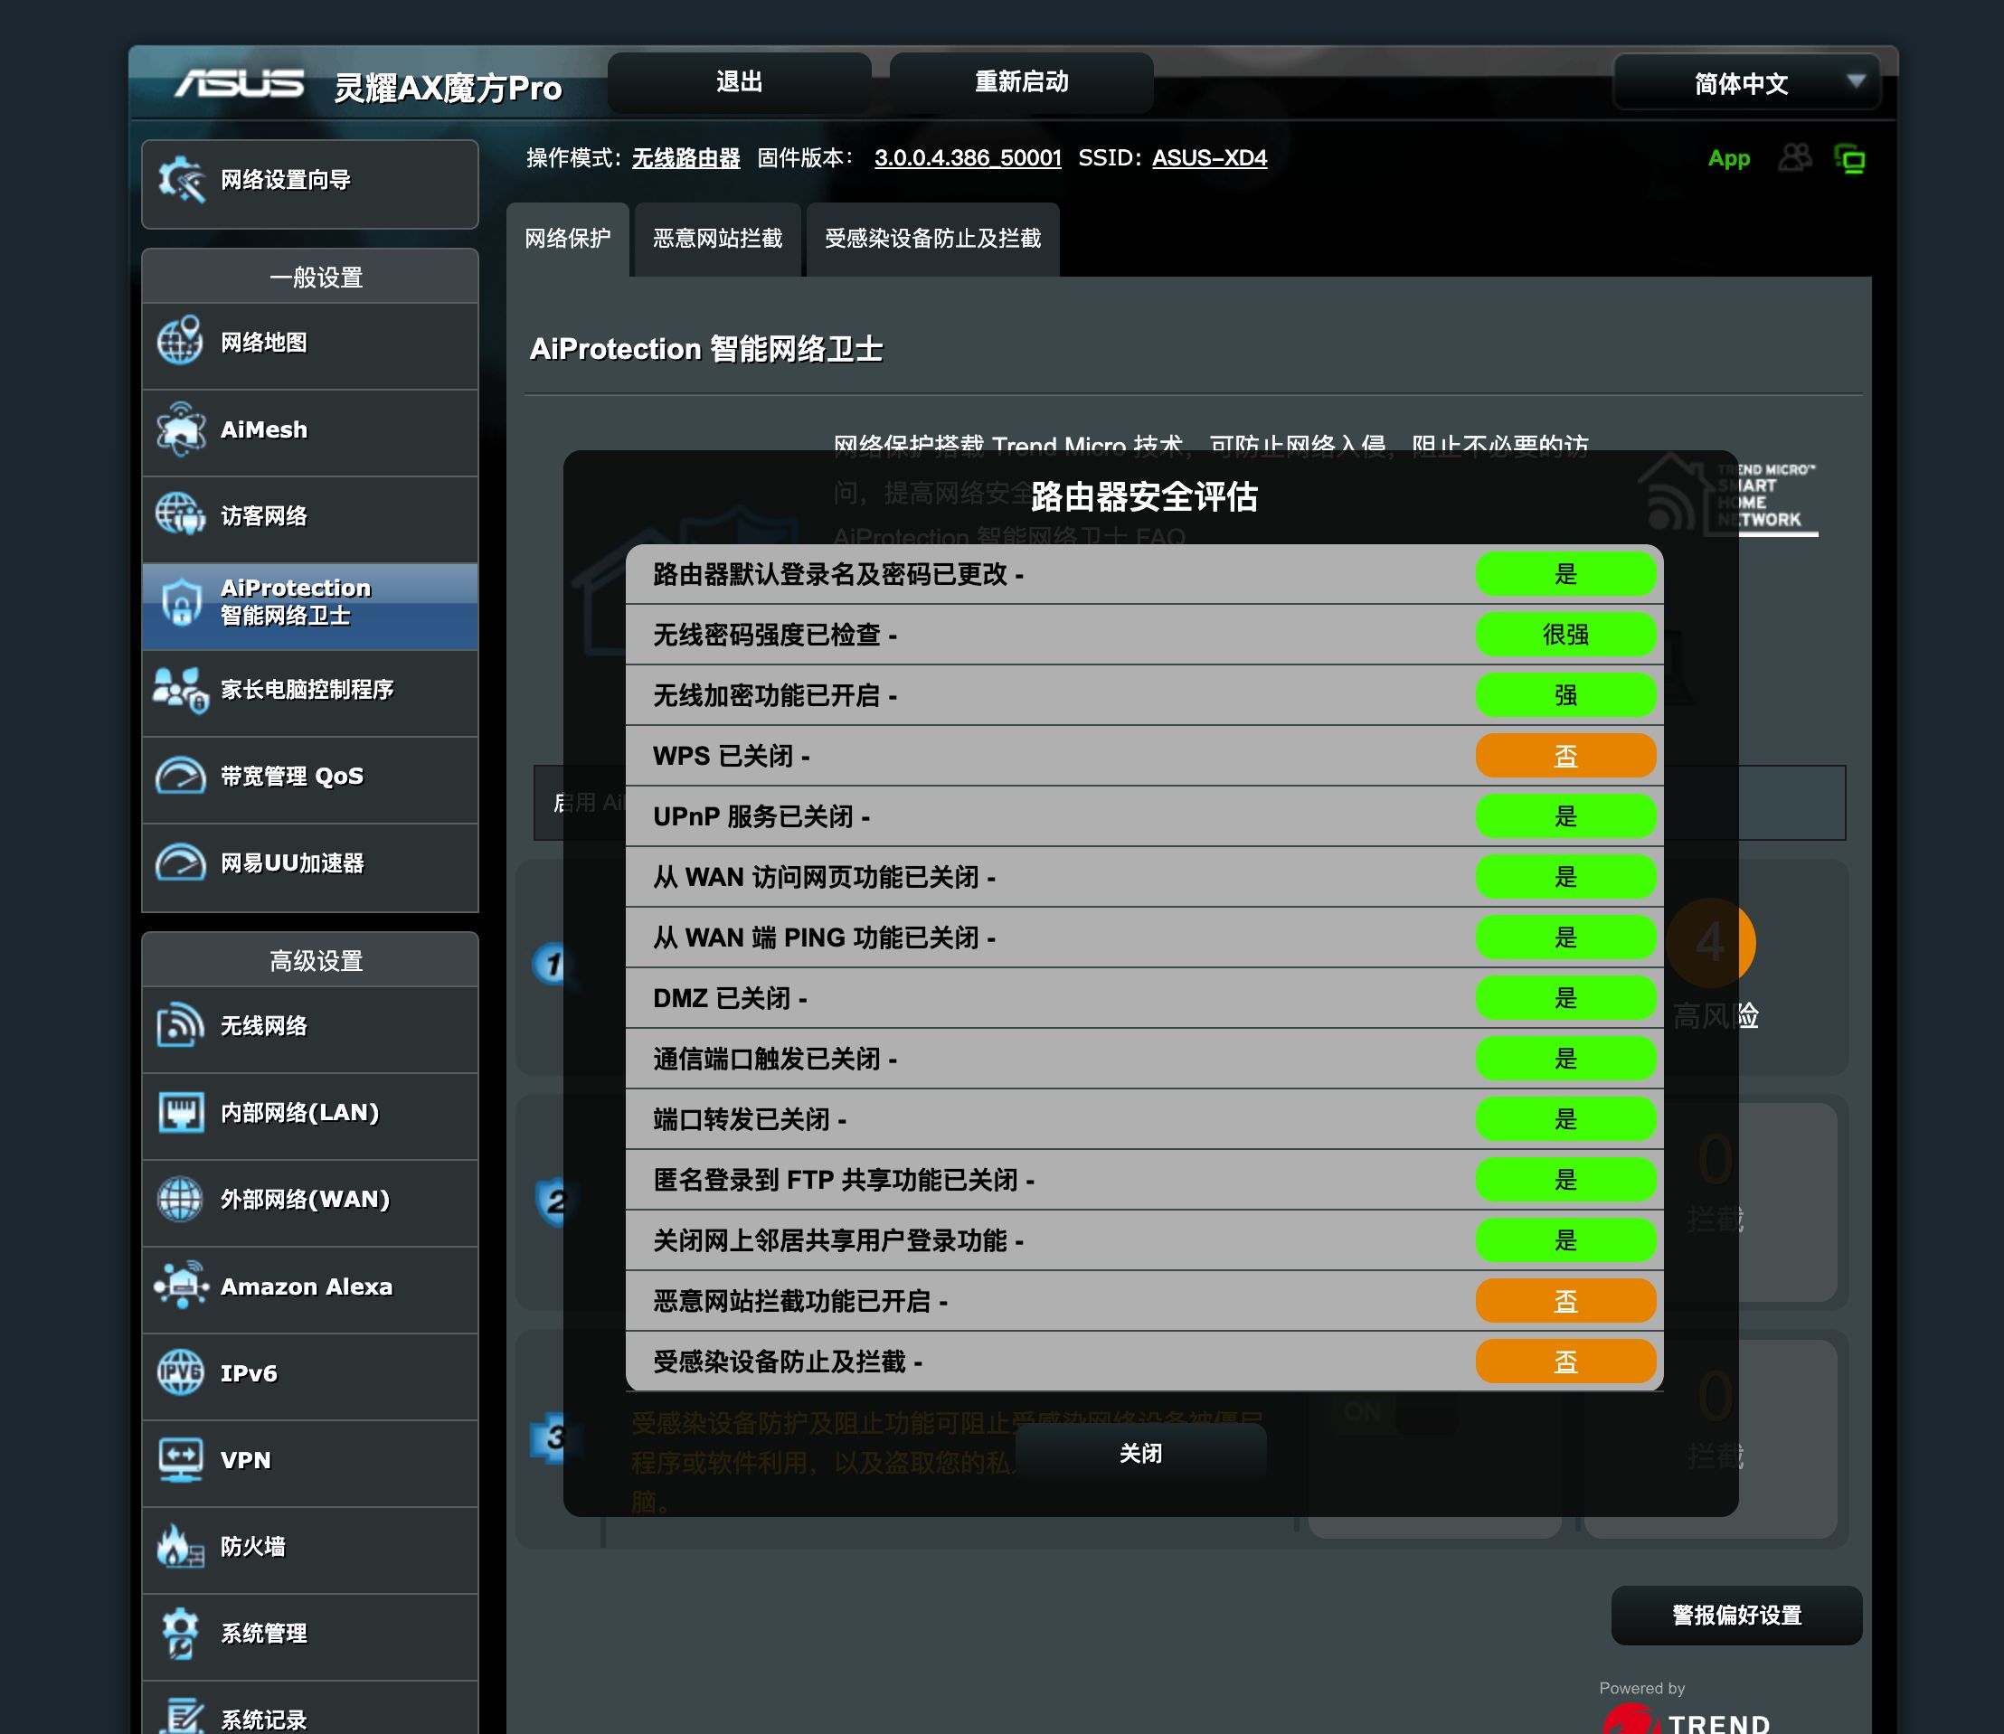Click the VPN monitor icon
The image size is (2004, 1734).
point(181,1460)
